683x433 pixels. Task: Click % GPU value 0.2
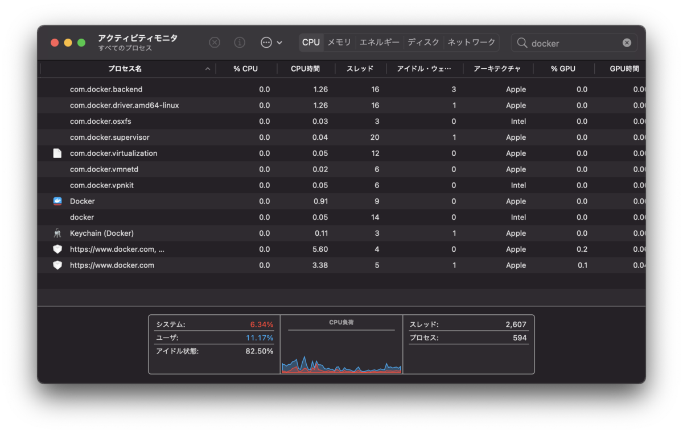582,249
